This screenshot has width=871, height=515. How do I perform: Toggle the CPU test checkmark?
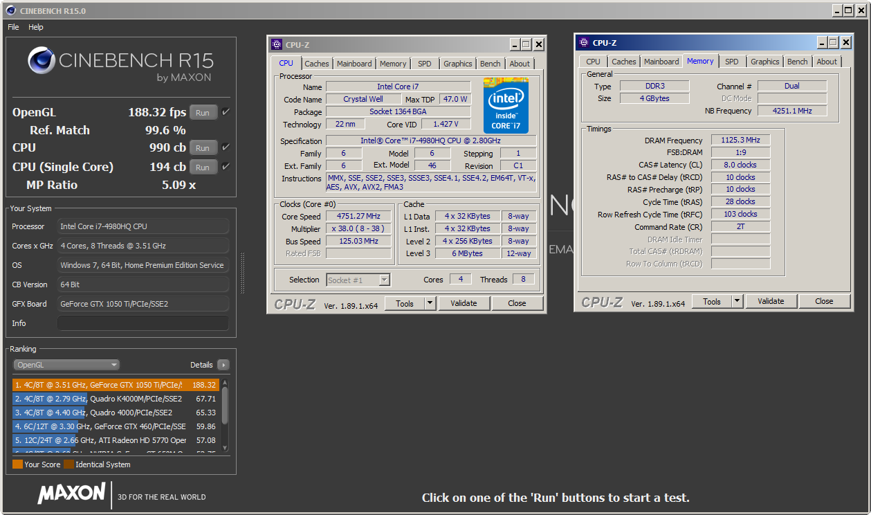[x=226, y=147]
